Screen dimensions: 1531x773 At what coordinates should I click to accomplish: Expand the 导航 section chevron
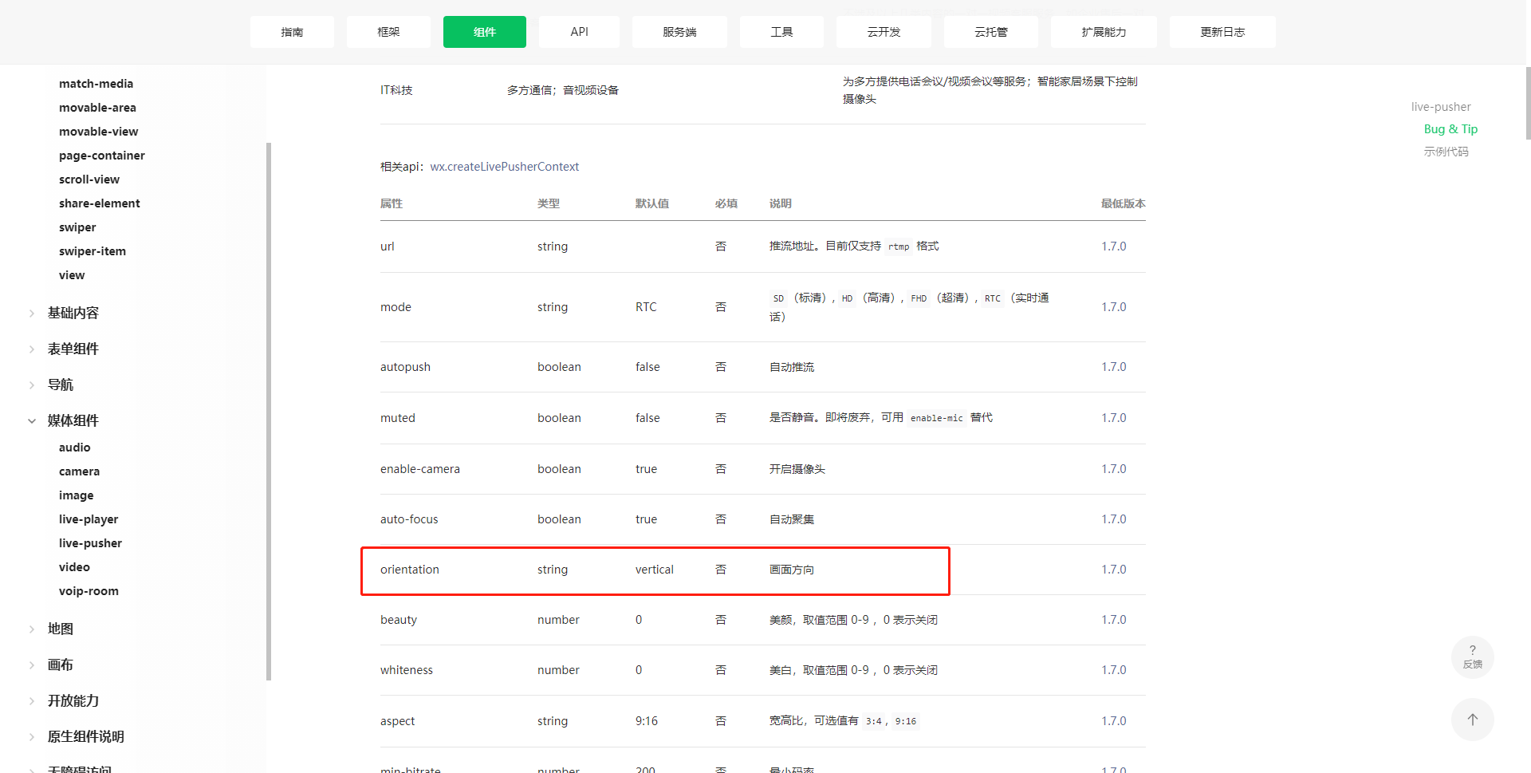(x=32, y=385)
